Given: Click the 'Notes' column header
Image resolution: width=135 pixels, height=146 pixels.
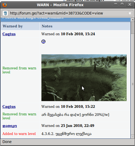Looking at the screenshot, I should click(85, 26).
